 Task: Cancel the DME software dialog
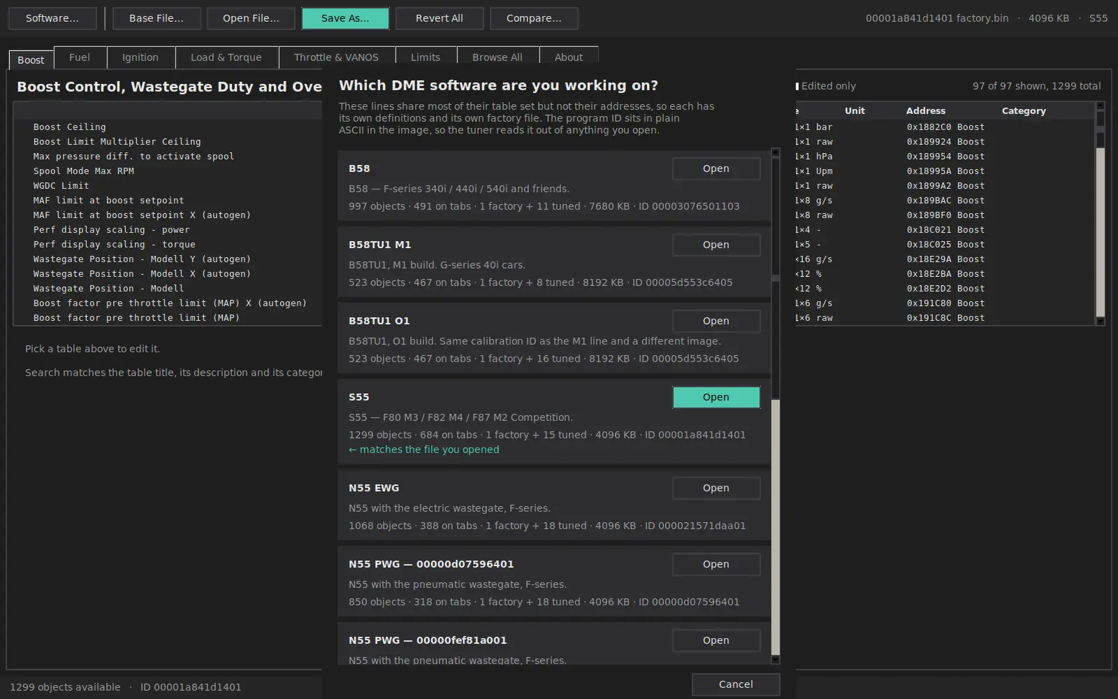tap(736, 684)
